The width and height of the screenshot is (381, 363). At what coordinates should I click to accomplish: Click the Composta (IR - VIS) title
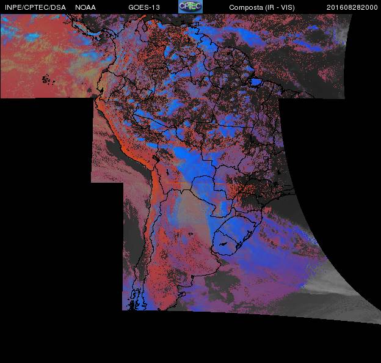click(262, 7)
